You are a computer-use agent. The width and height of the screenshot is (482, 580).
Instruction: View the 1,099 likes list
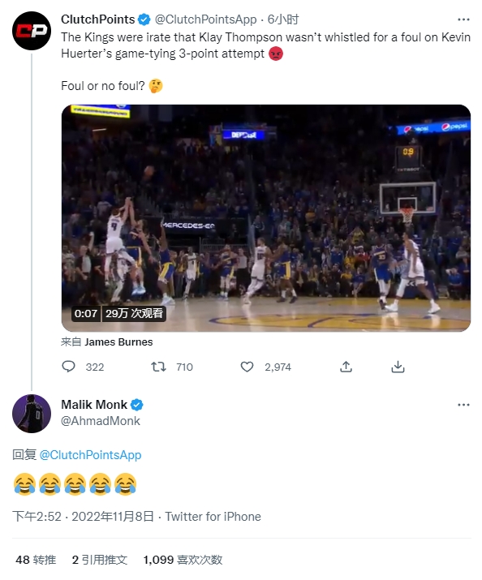(x=183, y=560)
